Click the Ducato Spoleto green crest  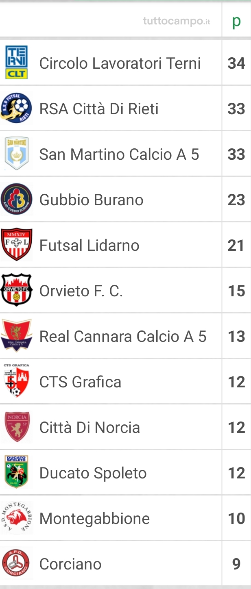[x=16, y=472]
